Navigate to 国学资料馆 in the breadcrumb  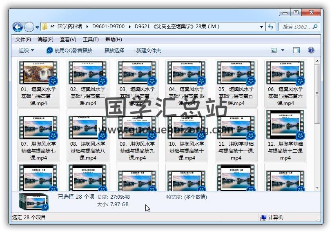[x=70, y=27]
